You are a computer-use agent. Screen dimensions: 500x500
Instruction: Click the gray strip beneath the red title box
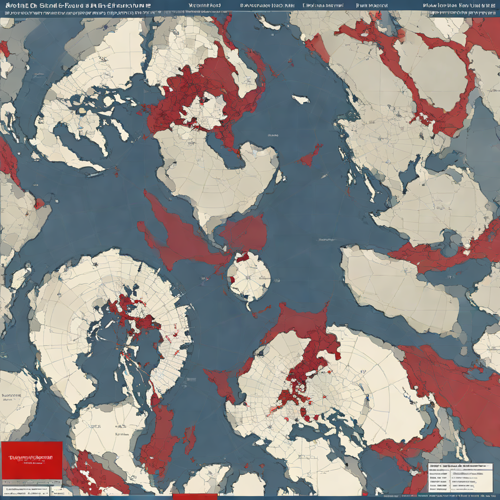click(x=31, y=482)
